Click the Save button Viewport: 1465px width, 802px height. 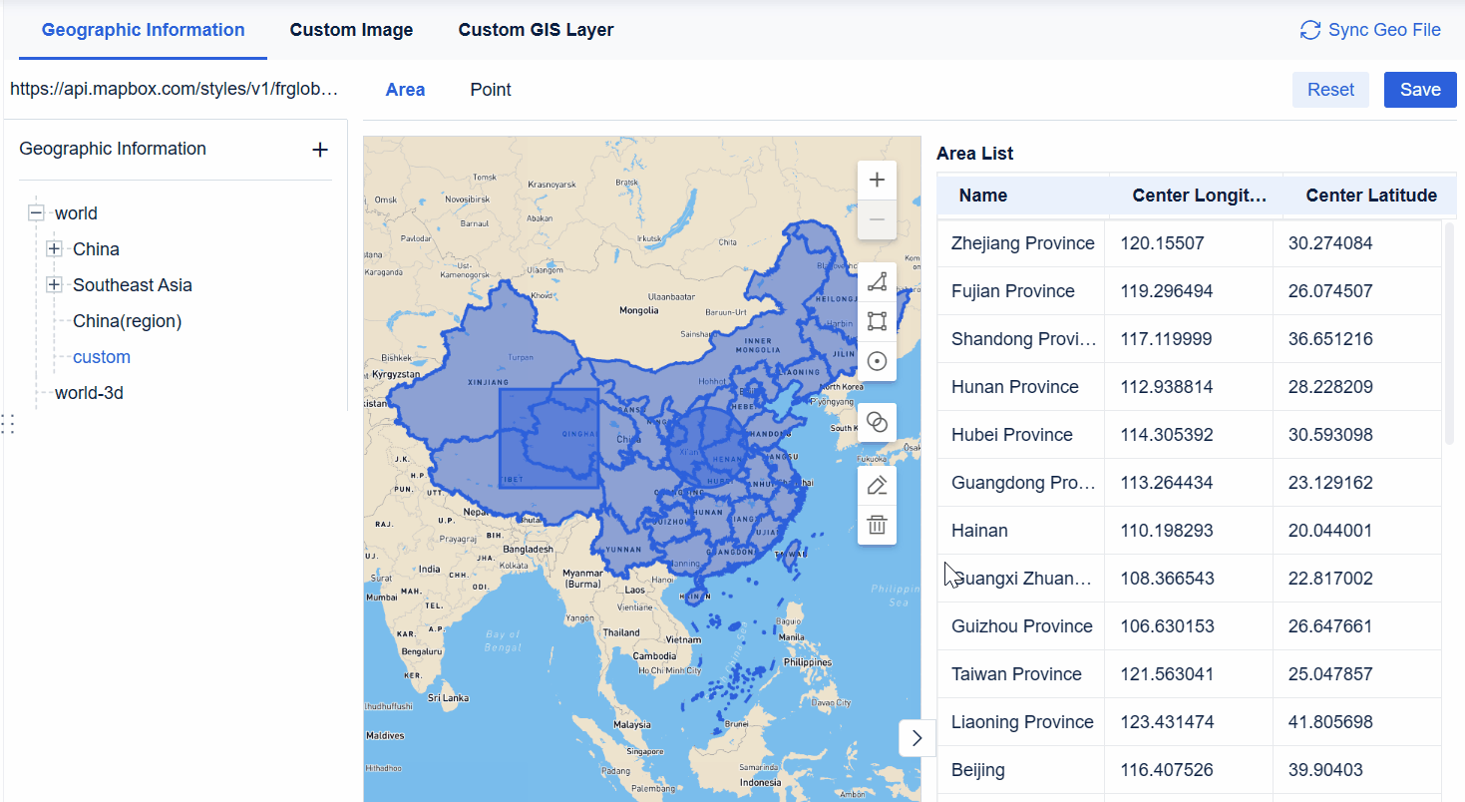coord(1419,89)
